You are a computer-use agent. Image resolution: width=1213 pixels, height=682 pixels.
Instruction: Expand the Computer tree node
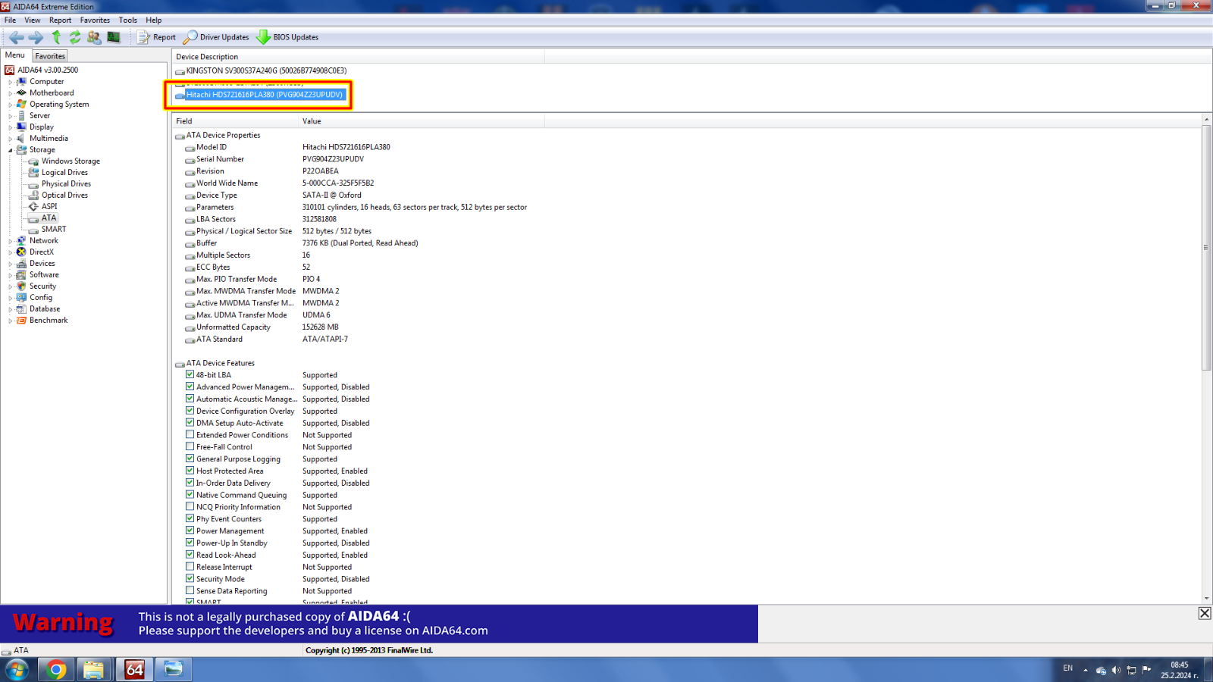coord(11,82)
